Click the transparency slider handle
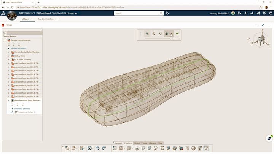 pyautogui.click(x=171, y=38)
